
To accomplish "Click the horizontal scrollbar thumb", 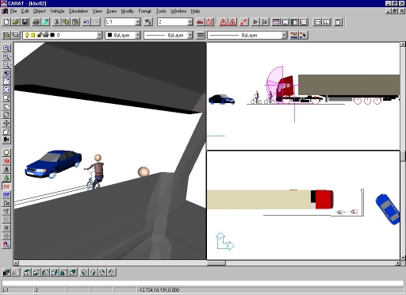I will [x=216, y=263].
